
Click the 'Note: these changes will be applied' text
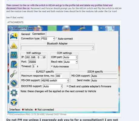tap(58, 91)
